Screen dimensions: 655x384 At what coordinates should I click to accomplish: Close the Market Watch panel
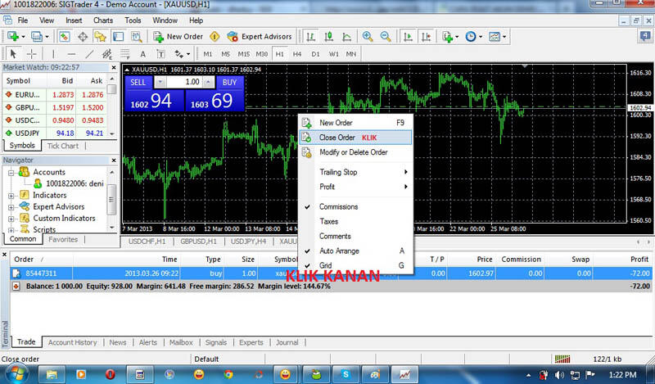click(114, 67)
